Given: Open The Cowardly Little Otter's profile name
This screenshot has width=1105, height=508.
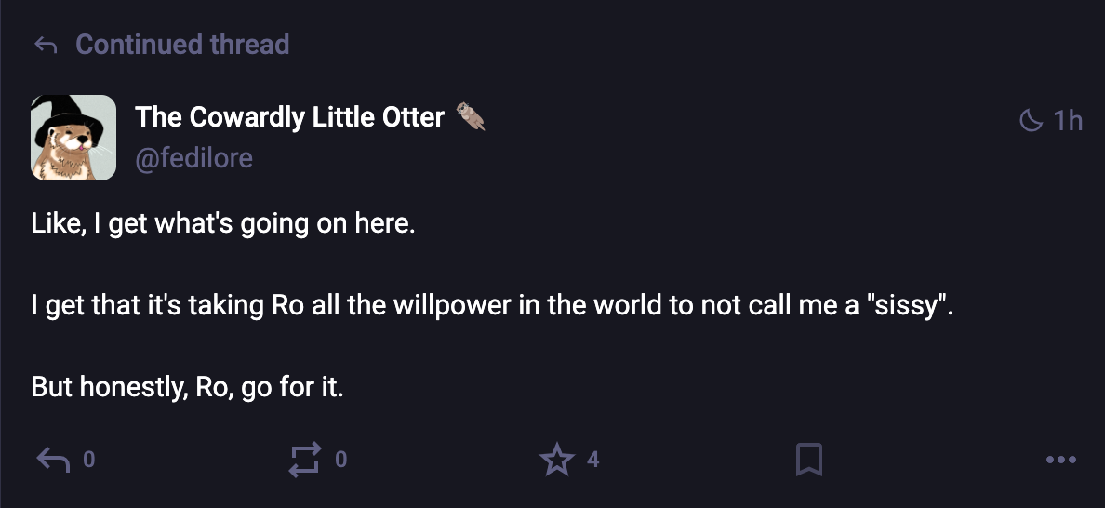Looking at the screenshot, I should point(289,117).
